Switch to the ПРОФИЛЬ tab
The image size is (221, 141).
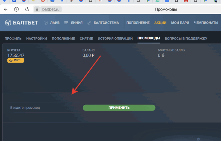tap(13, 38)
